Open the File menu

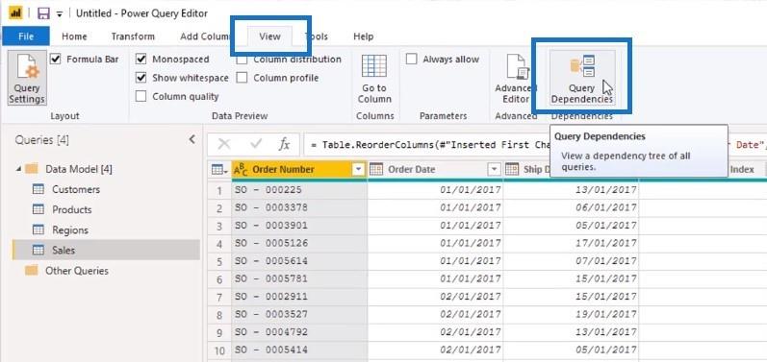pos(26,36)
